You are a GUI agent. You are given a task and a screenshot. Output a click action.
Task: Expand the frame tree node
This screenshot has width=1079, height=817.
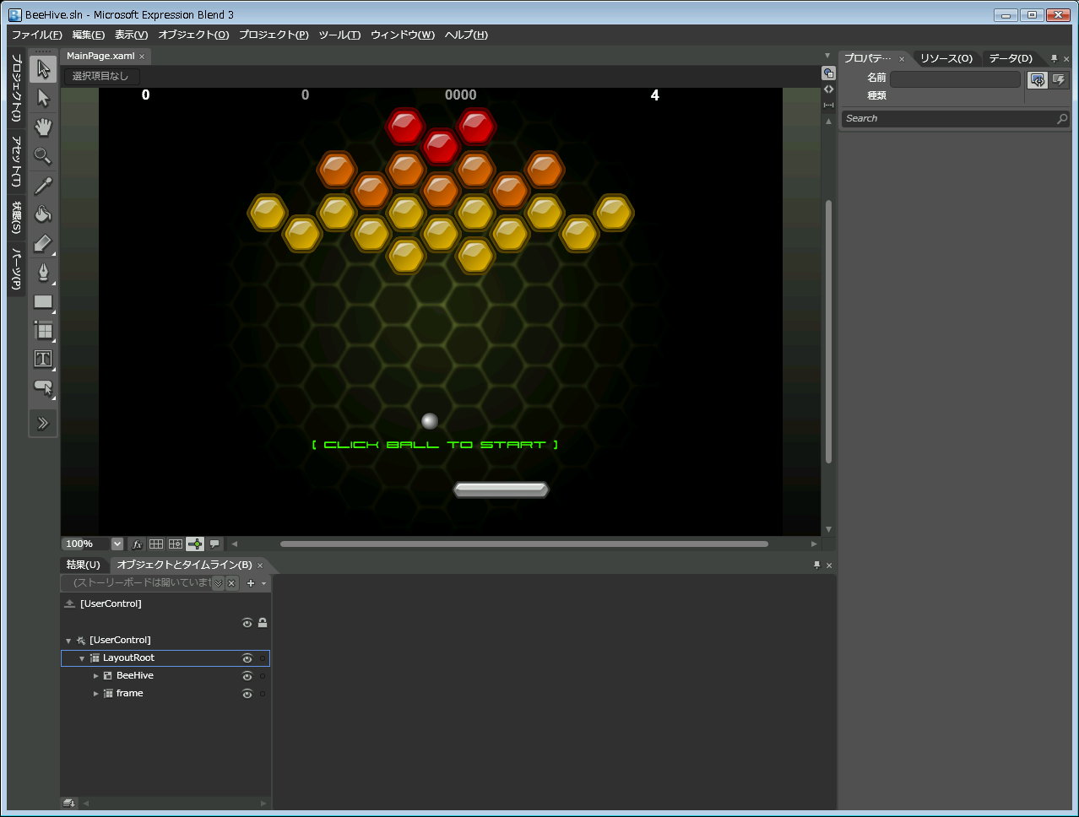(x=96, y=694)
